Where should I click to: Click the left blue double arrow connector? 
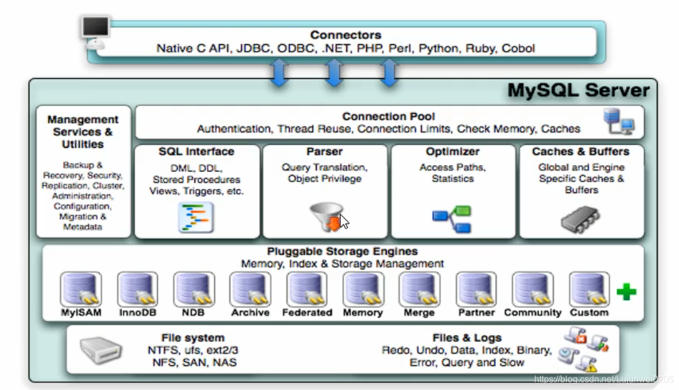pos(279,74)
